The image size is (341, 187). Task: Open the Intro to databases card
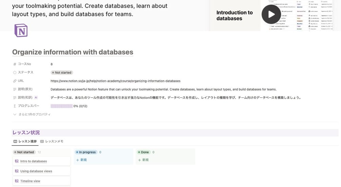point(33,161)
